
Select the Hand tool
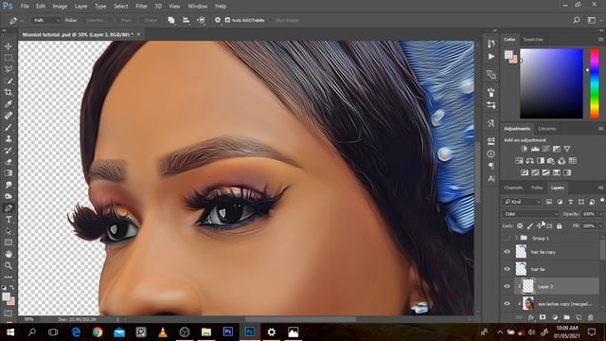click(x=9, y=254)
